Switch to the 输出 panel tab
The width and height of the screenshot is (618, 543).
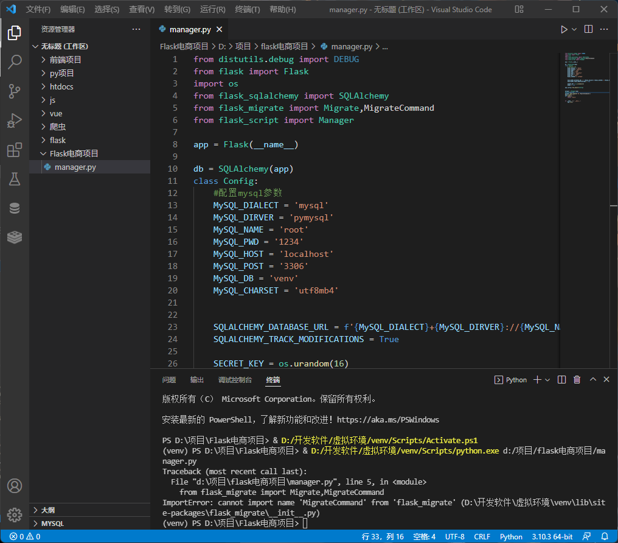click(x=197, y=380)
